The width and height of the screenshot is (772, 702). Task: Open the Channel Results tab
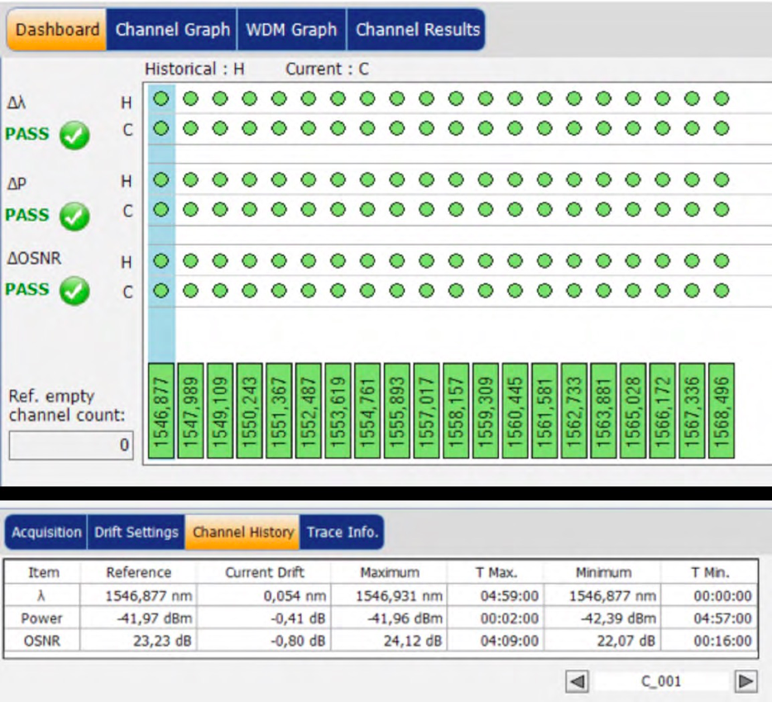click(x=417, y=30)
